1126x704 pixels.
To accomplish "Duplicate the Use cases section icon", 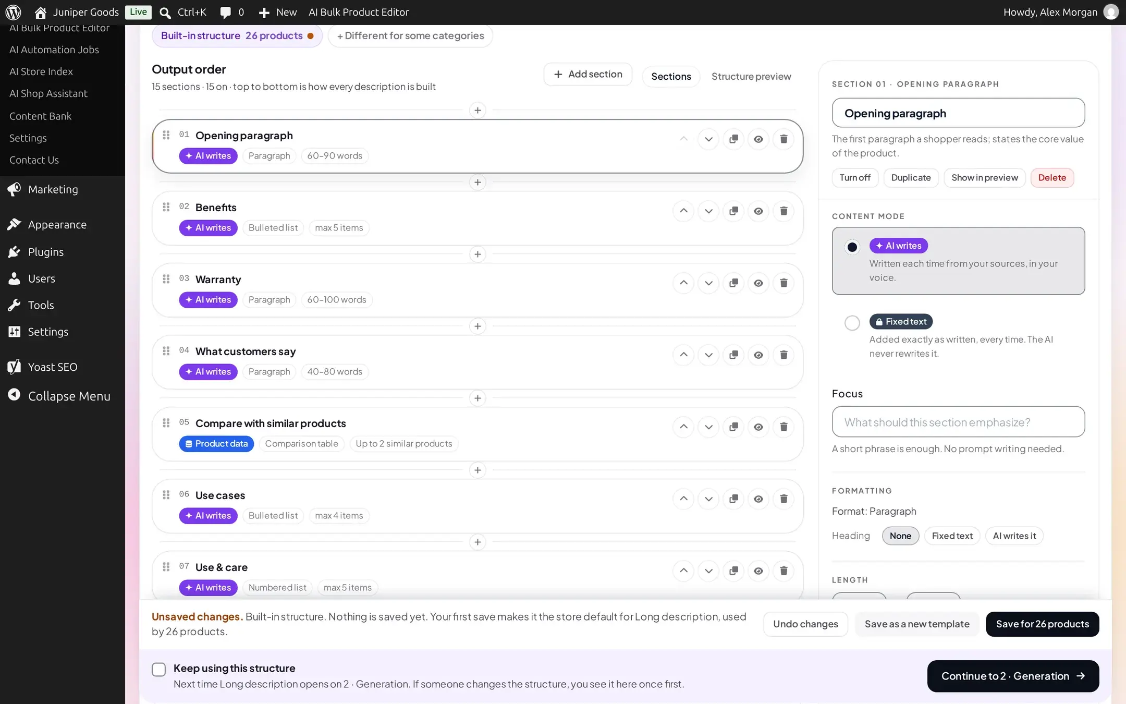I will pyautogui.click(x=733, y=499).
